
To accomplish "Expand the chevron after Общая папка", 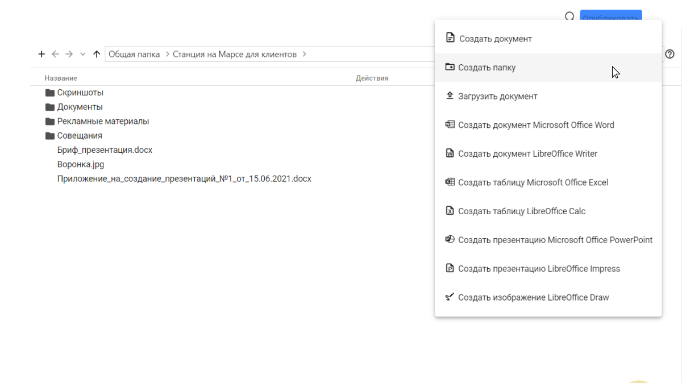I will [x=167, y=54].
